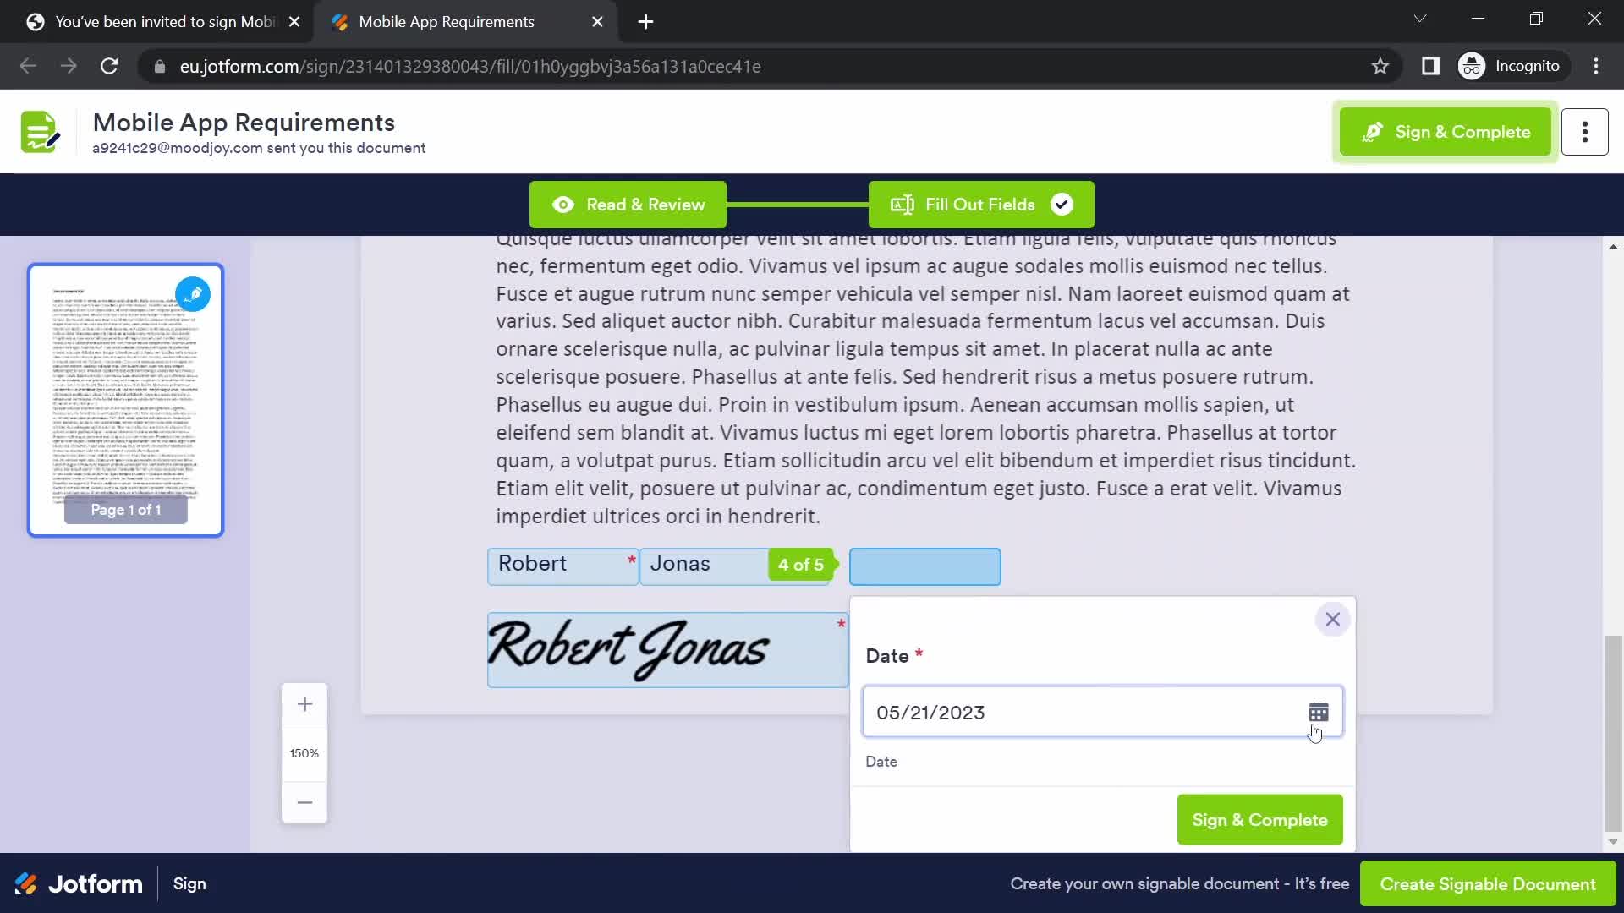Click the 150% zoom level label
Viewport: 1624px width, 913px height.
tap(304, 753)
